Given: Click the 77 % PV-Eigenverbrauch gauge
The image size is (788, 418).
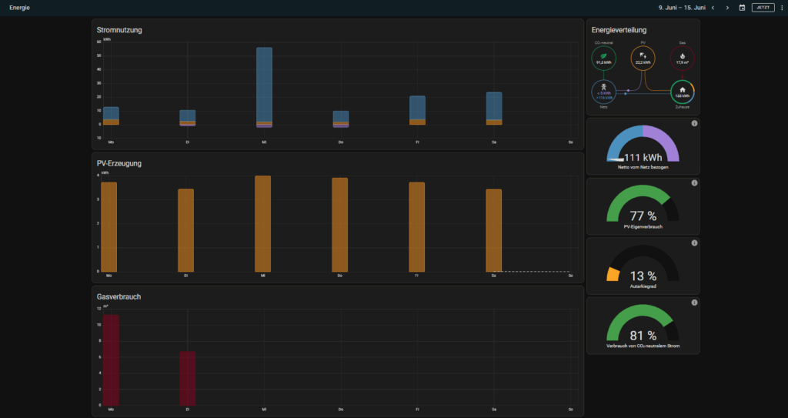Looking at the screenshot, I should [x=643, y=203].
